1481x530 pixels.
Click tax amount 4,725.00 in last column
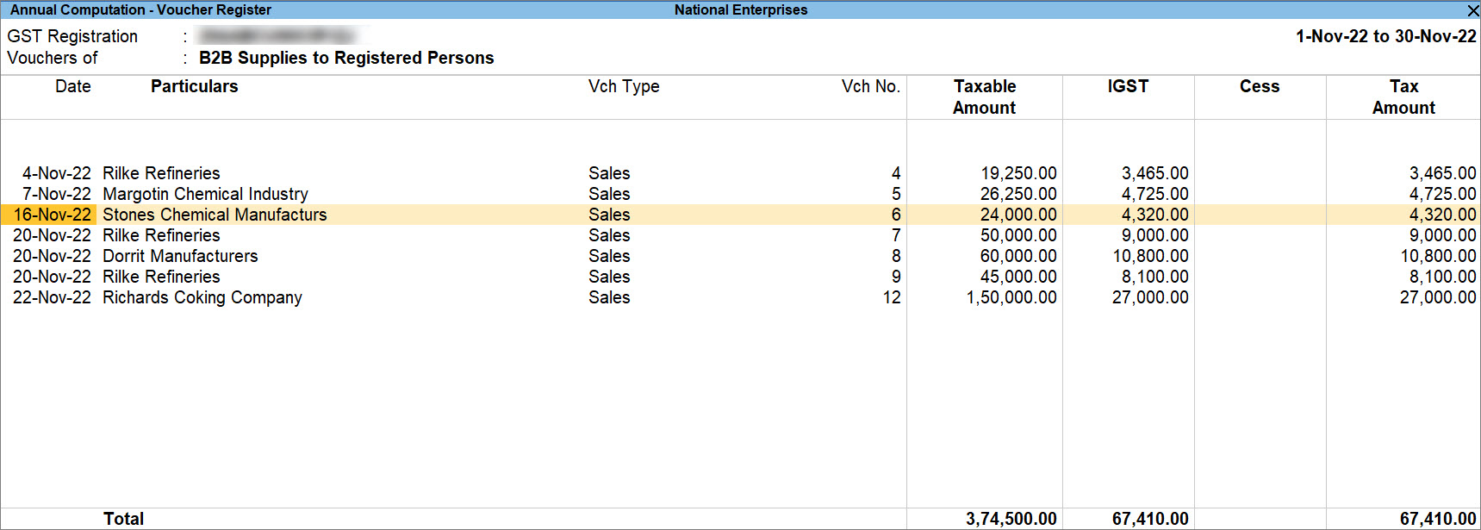[x=1442, y=194]
